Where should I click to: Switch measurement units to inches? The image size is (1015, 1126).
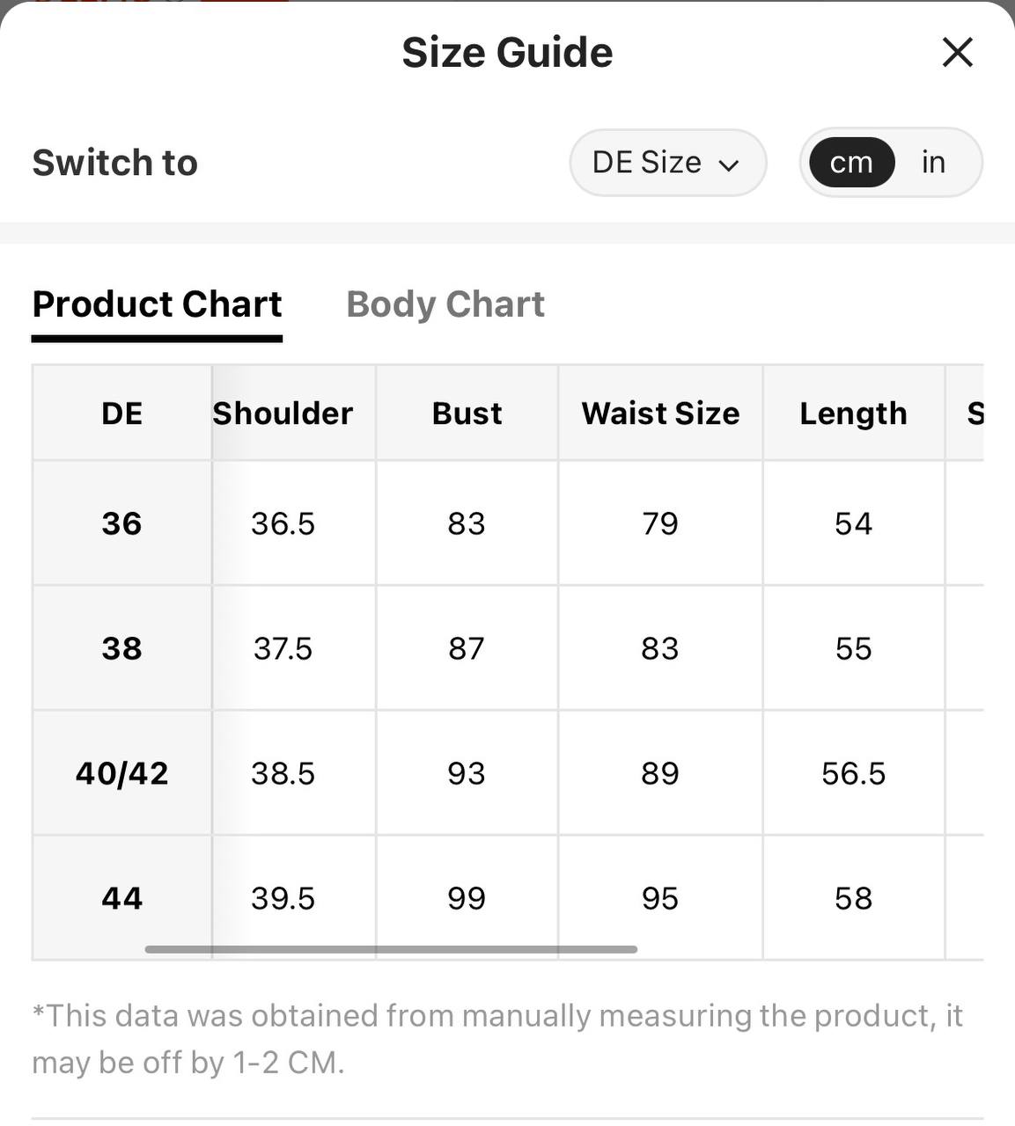coord(933,163)
